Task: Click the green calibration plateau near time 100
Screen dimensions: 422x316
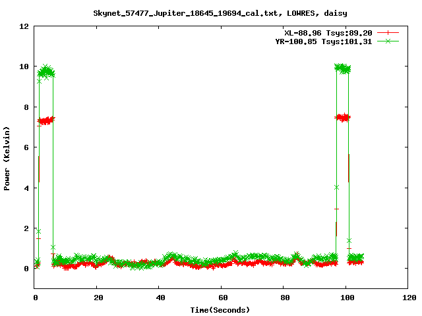Action: [342, 68]
